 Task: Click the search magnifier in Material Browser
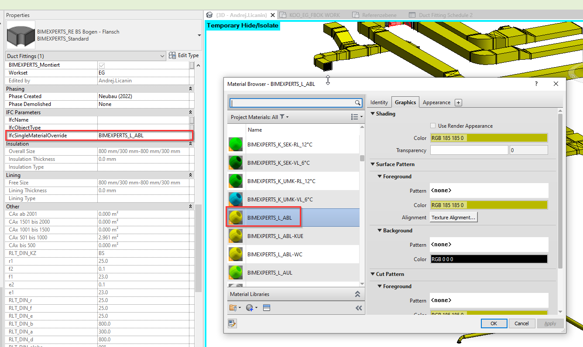[x=358, y=102]
